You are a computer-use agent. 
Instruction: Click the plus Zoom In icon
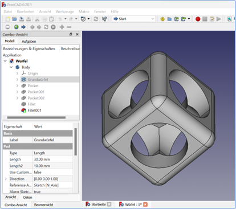click(62, 27)
